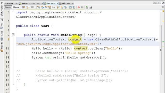The height and width of the screenshot is (93, 165).
Task: Click the vertical scrollbar thumb
Action: pos(161,50)
